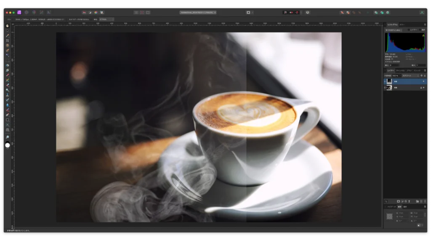The width and height of the screenshot is (431, 242).
Task: Click the document title button in toolbar
Action: pos(197,13)
